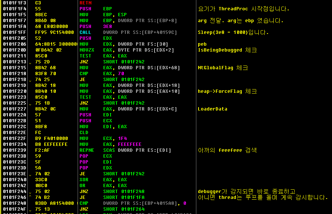Click the NtGlobalFlag 체크 comment
The width and height of the screenshot is (332, 214).
(223, 68)
